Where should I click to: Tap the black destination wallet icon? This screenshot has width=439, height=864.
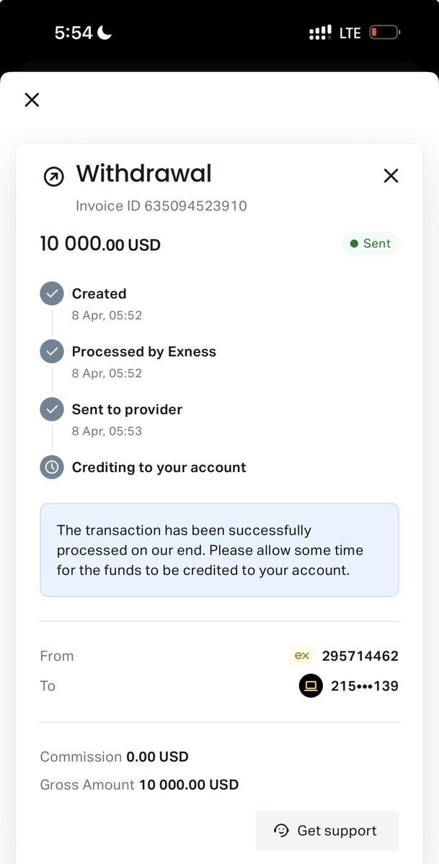311,685
